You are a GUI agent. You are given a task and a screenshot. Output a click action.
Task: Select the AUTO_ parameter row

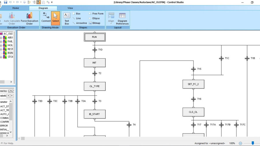click(x=4, y=114)
